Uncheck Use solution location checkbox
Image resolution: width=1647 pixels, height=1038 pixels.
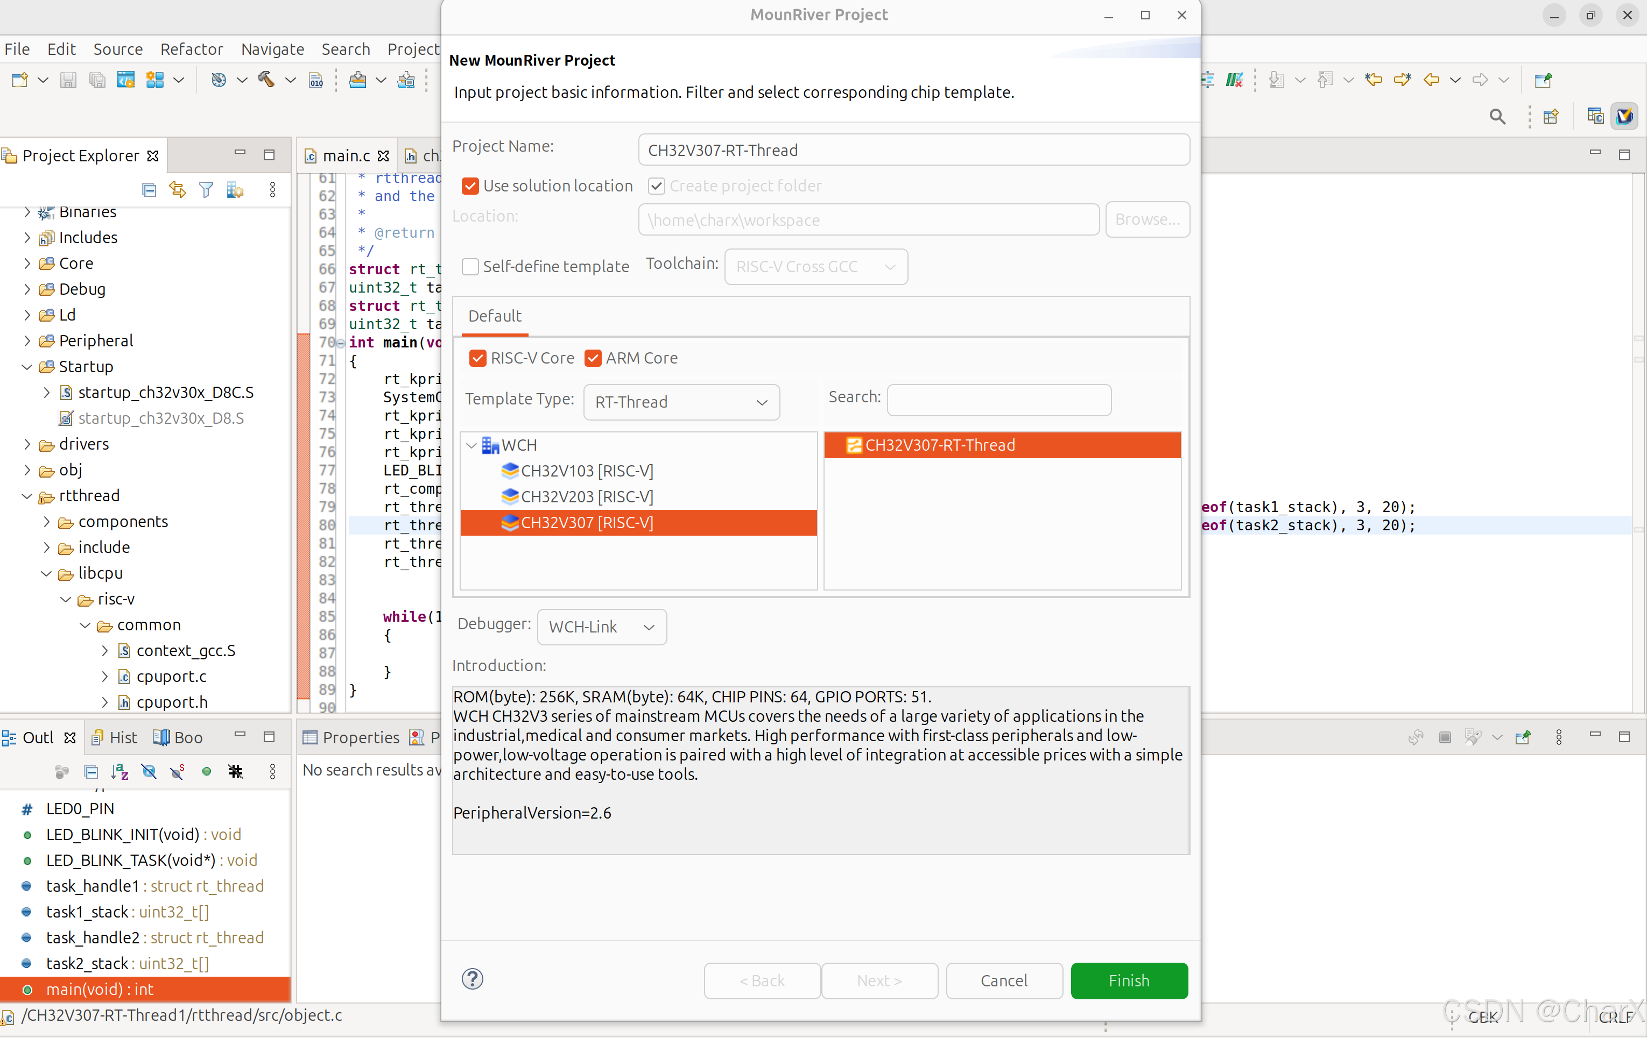click(x=470, y=186)
